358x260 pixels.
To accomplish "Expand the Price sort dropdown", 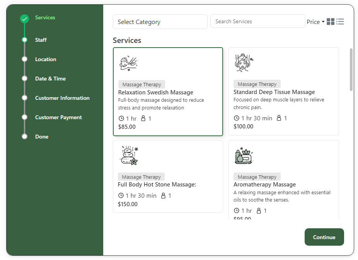I will [x=315, y=22].
